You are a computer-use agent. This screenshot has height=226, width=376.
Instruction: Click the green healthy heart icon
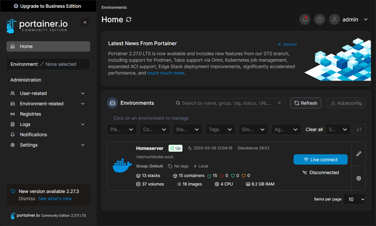click(x=233, y=176)
